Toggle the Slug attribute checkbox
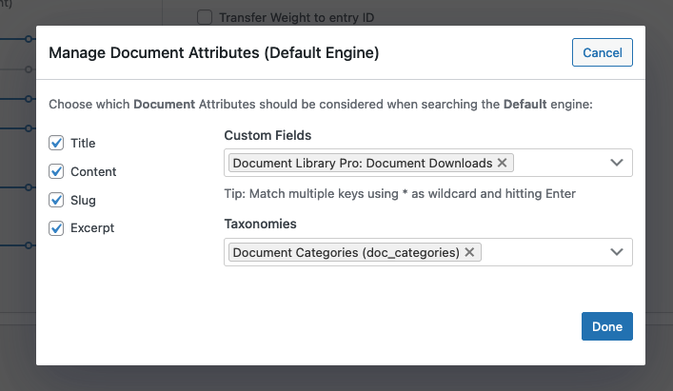The image size is (673, 391). tap(56, 200)
